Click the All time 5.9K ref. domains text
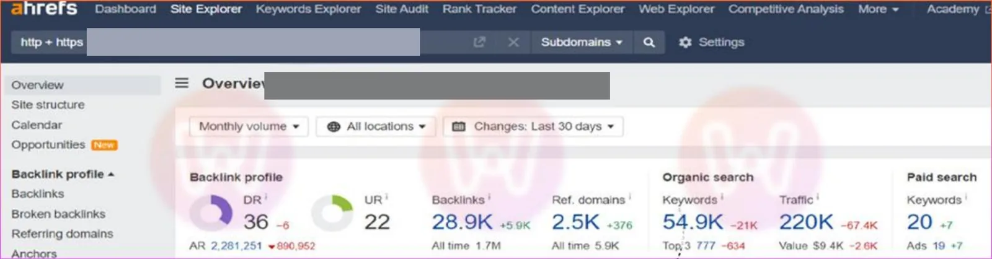This screenshot has height=259, width=992. point(585,246)
